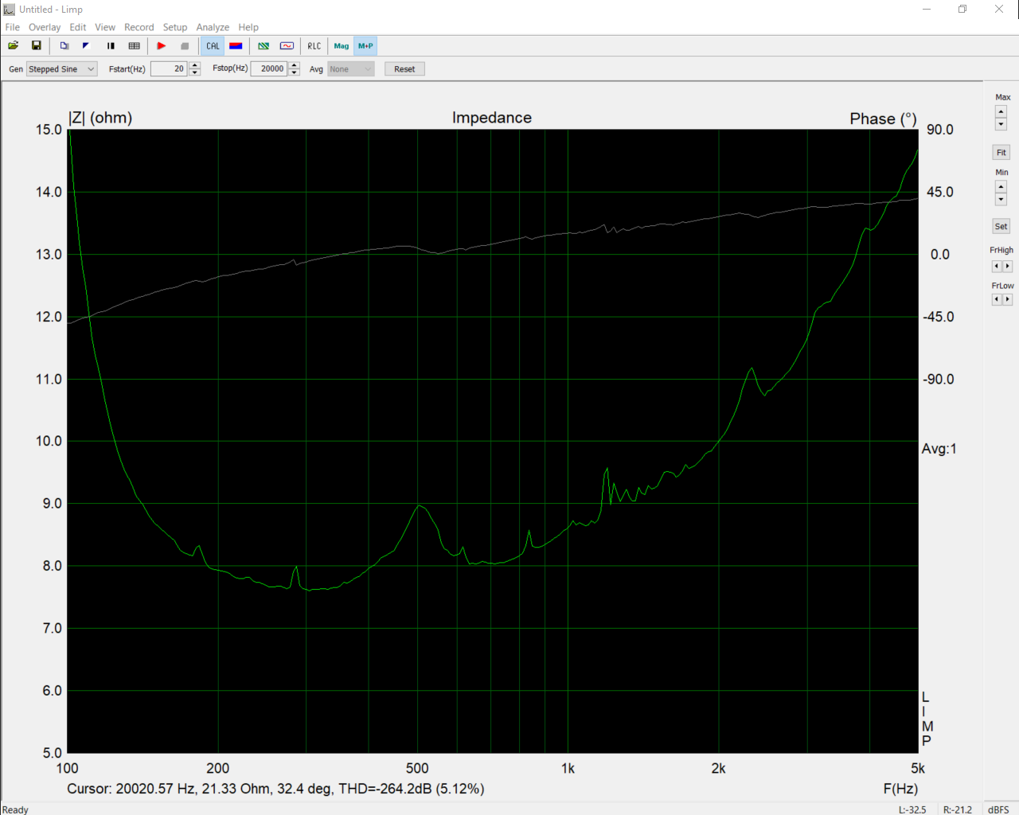Click the '15.0' top ohm axis value
Screen dimensions: 1019x815
pos(49,130)
